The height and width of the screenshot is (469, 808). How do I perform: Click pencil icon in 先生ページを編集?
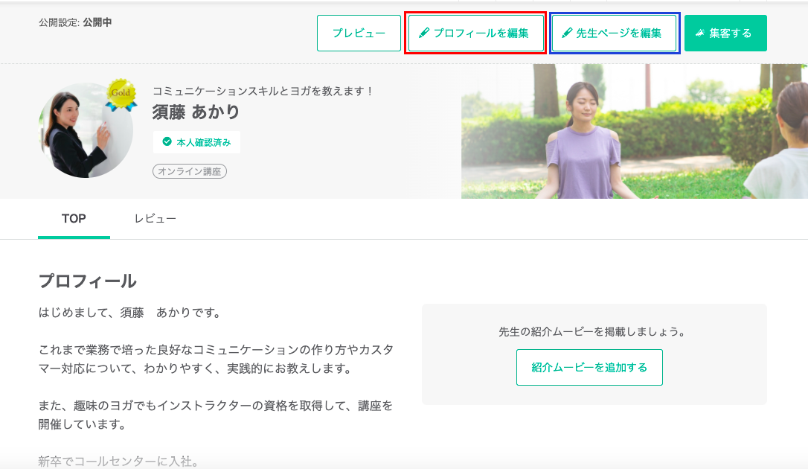tap(567, 33)
